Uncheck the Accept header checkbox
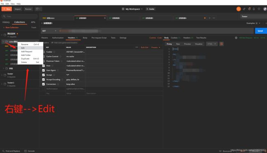Image resolution: width=267 pixels, height=153 pixels. point(44,75)
